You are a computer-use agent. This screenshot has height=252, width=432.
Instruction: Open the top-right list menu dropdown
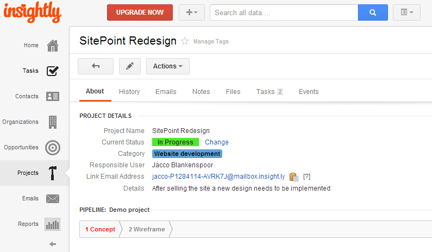(406, 12)
